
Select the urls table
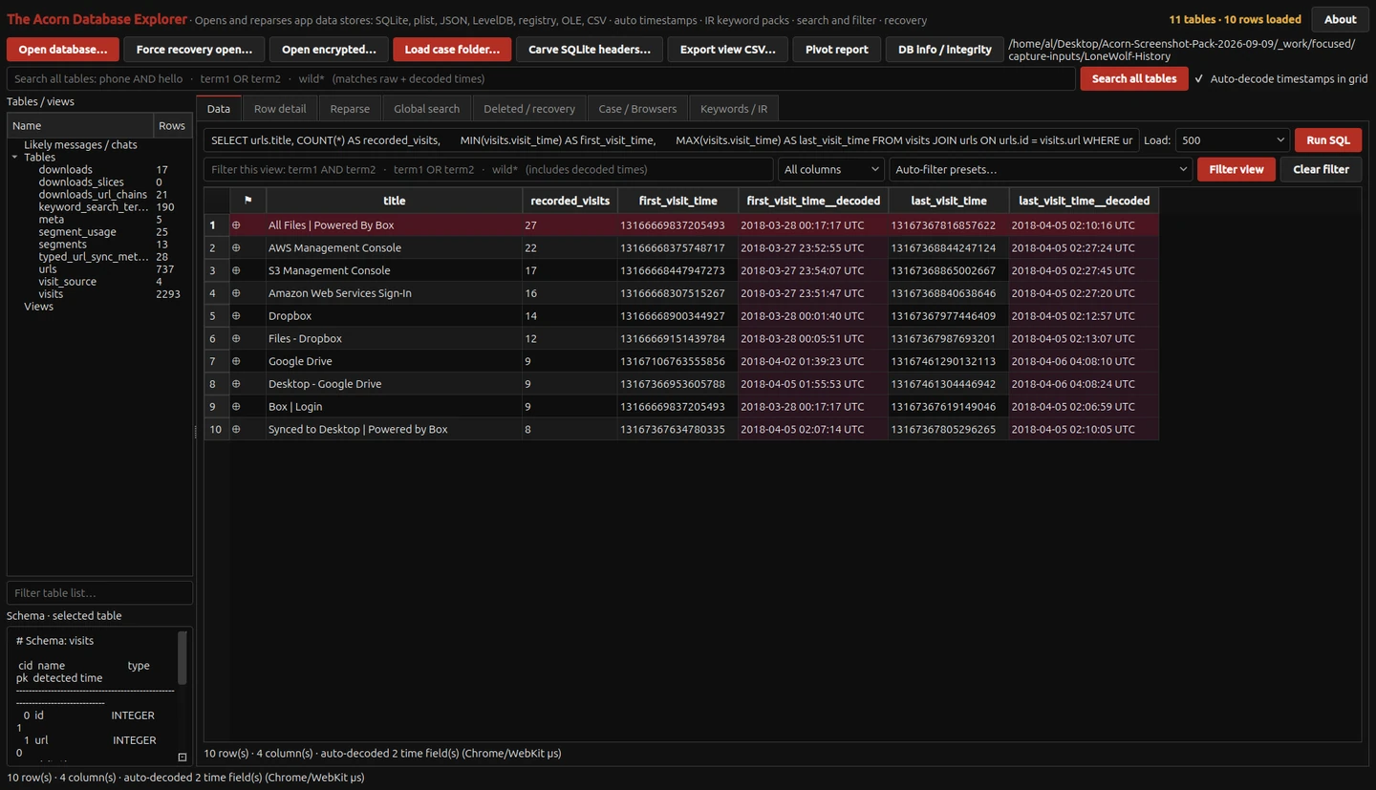(x=48, y=269)
